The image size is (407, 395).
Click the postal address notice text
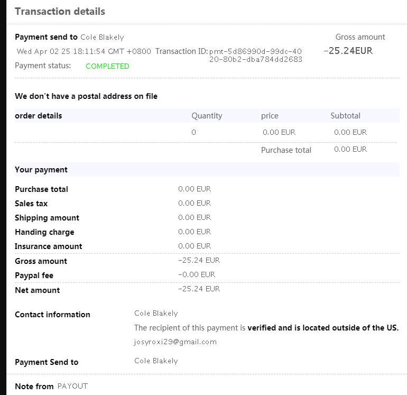pyautogui.click(x=86, y=96)
